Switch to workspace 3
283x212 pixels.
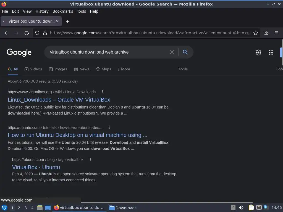click(26, 208)
